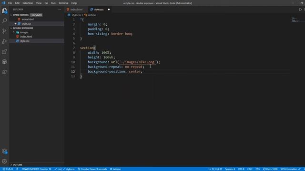
Task: Click the css | style.css status item
Action: point(64,169)
